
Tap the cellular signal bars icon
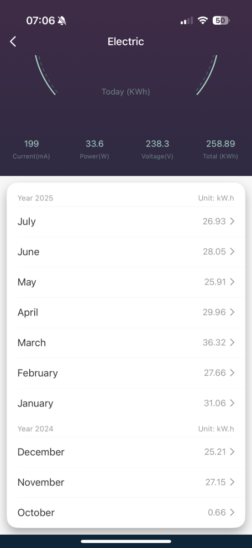187,21
